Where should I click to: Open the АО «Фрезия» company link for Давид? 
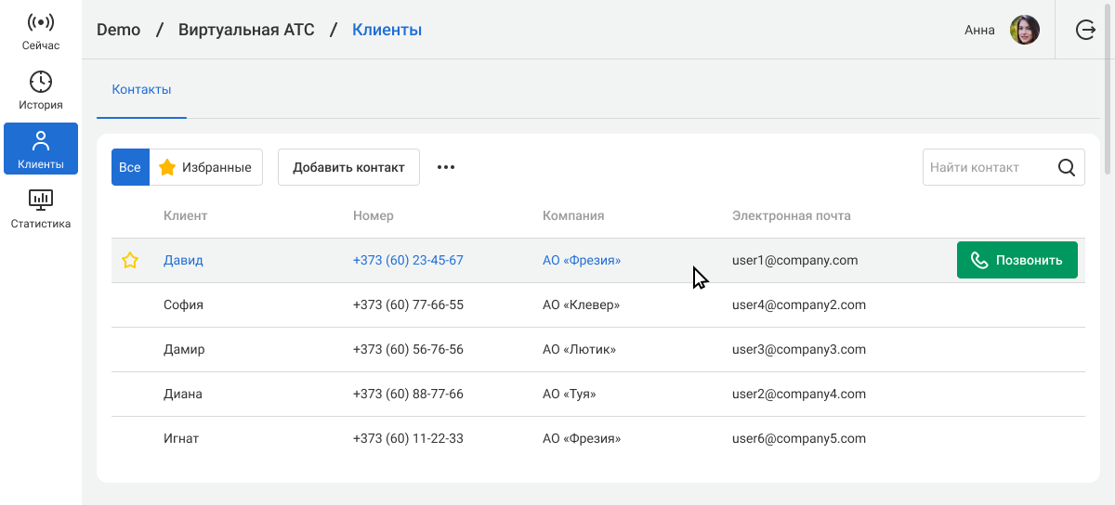(582, 261)
